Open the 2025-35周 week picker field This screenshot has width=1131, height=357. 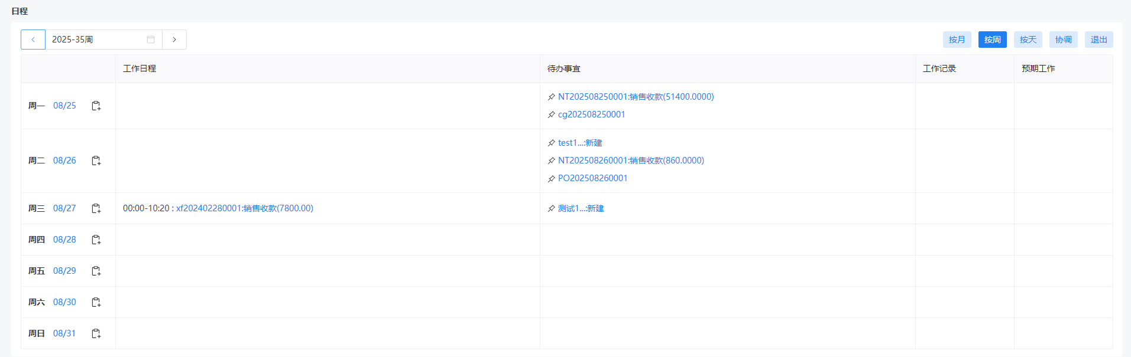[x=95, y=40]
